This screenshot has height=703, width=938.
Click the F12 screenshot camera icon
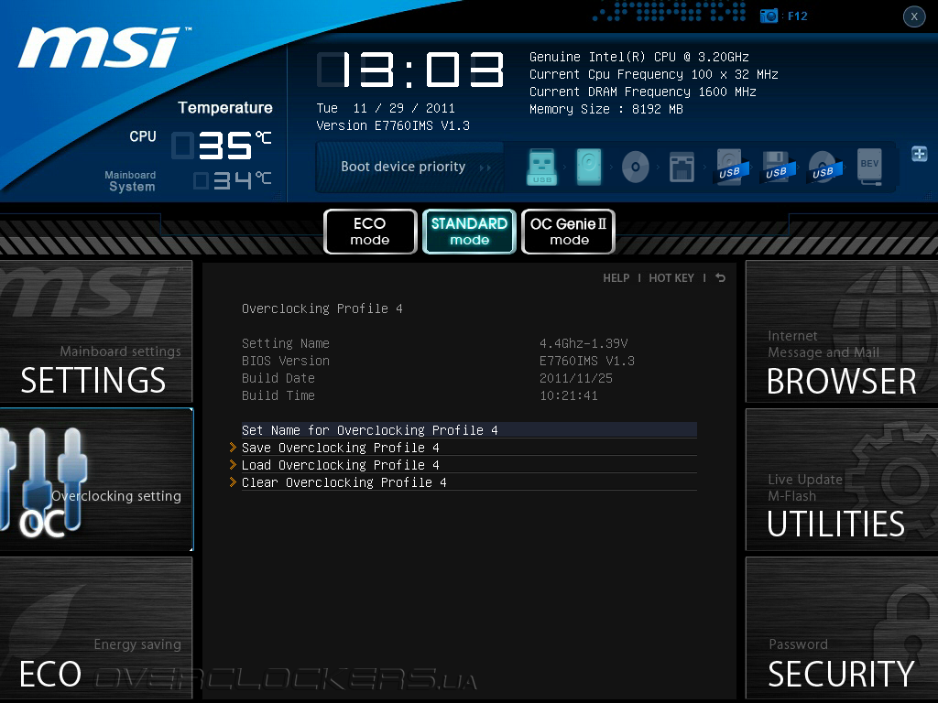click(769, 16)
